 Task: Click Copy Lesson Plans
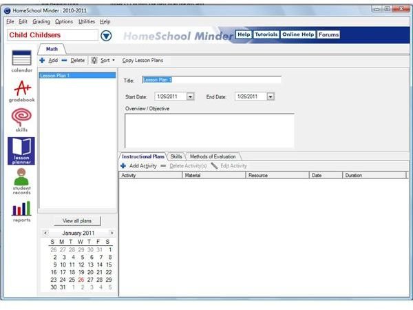[142, 61]
